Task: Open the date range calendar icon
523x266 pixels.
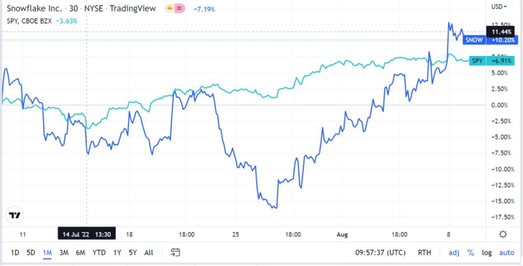Action: (x=176, y=252)
